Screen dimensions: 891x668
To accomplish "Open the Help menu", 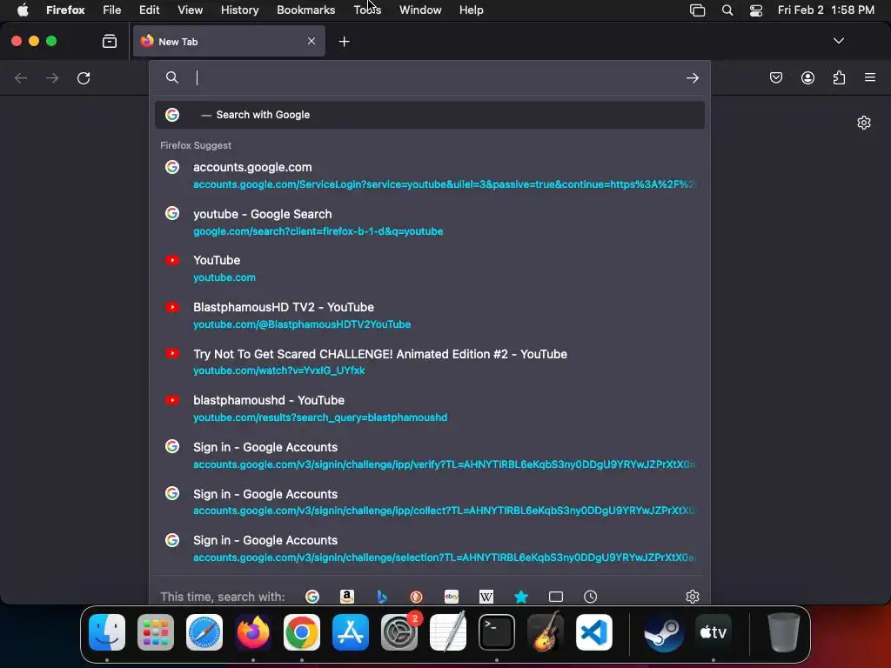I will pyautogui.click(x=471, y=10).
